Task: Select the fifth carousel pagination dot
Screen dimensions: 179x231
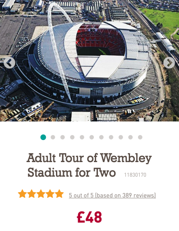Action: [82, 137]
